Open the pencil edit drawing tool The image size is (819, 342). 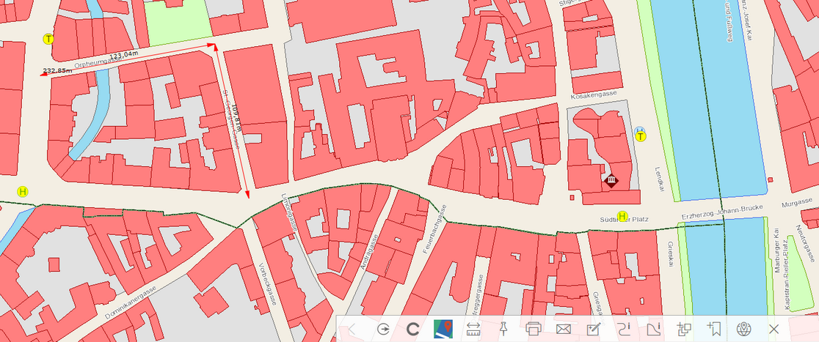pos(594,329)
